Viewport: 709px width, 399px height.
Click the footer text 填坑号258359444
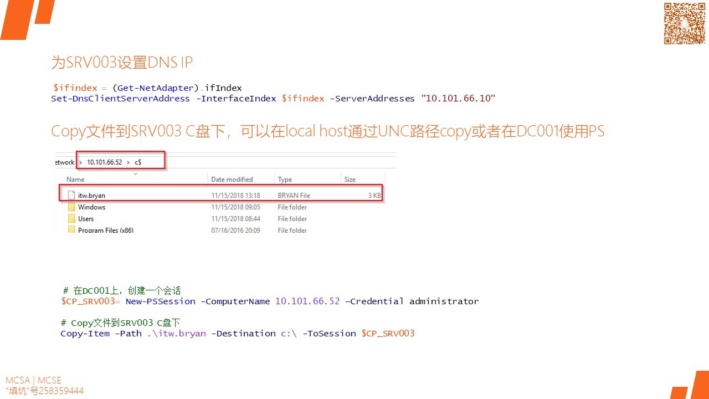tap(44, 391)
